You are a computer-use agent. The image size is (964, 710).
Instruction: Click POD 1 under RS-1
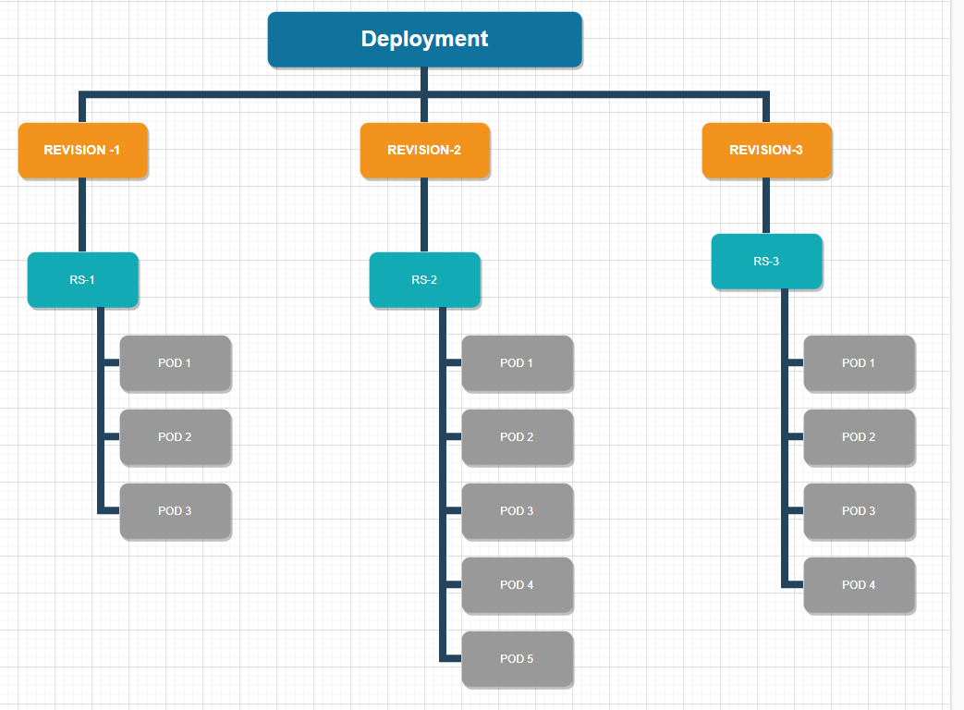(176, 363)
